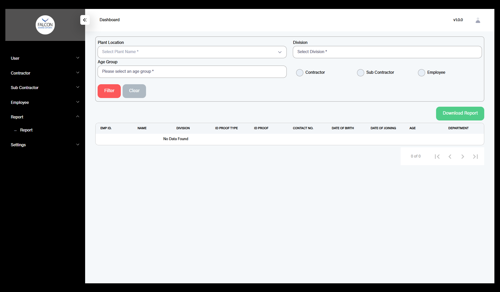Collapse the Report sidebar menu
This screenshot has width=500, height=292.
[x=45, y=117]
